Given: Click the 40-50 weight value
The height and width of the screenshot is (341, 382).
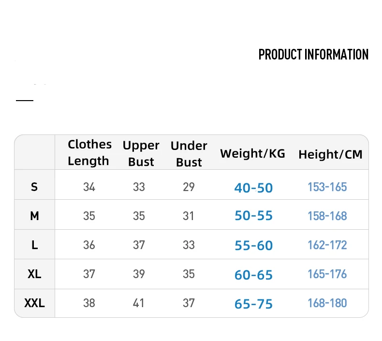Looking at the screenshot, I should 253,188.
